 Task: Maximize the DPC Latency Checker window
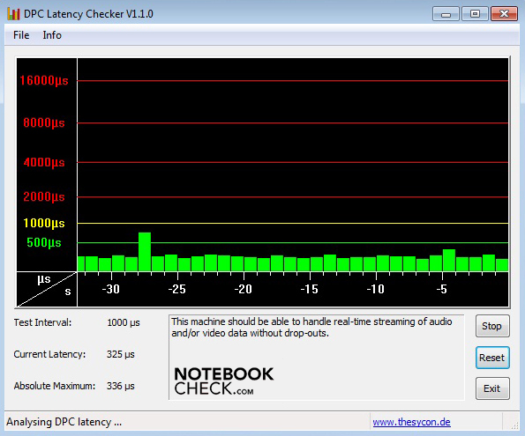click(x=475, y=14)
